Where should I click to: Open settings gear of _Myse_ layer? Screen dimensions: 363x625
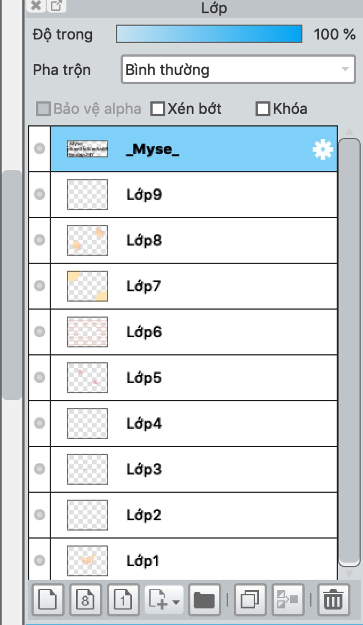pos(323,150)
